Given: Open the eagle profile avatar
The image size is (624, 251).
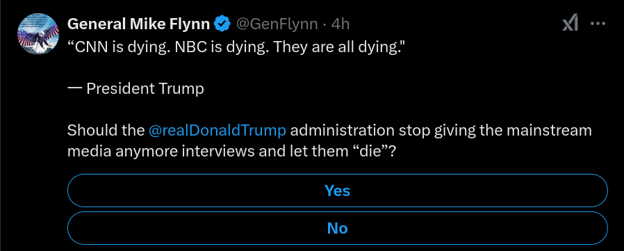Looking at the screenshot, I should (x=38, y=34).
